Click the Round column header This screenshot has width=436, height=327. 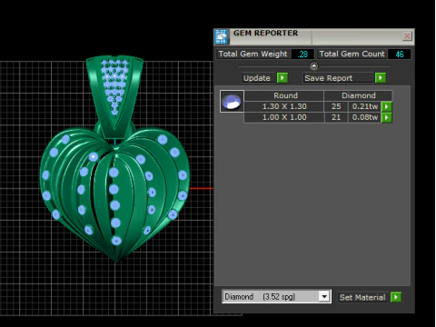[284, 95]
